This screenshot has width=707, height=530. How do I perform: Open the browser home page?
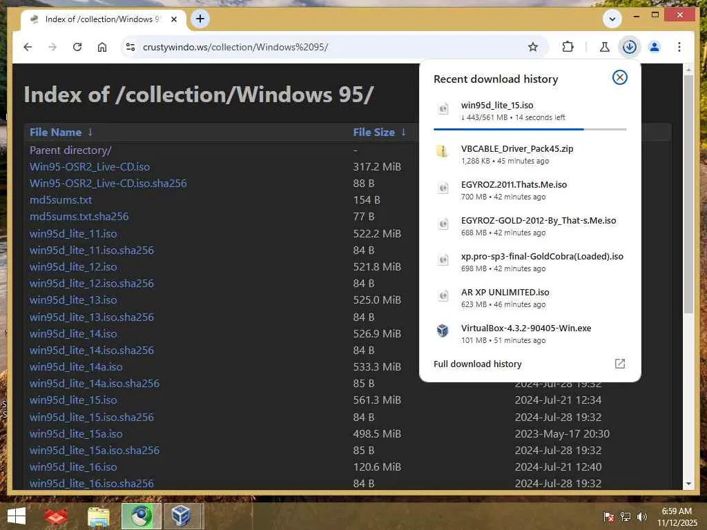pyautogui.click(x=102, y=47)
